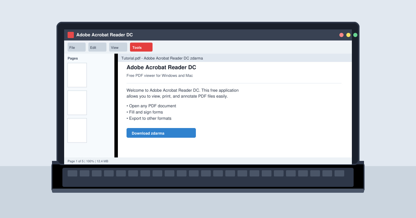Click the 'Welcome to Adobe Acrobat Reader DC' paragraph

(x=183, y=93)
